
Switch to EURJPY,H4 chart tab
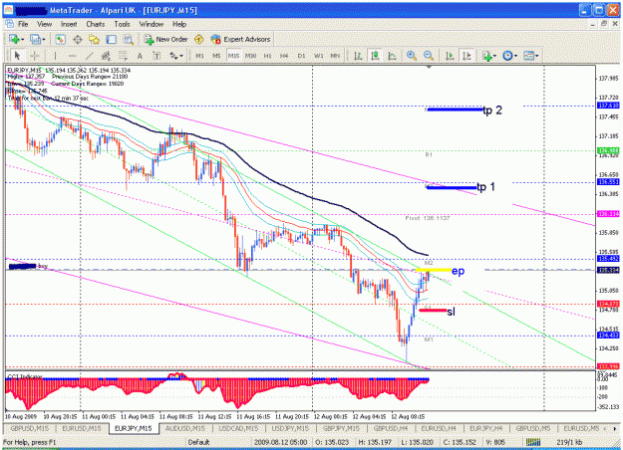tap(485, 428)
